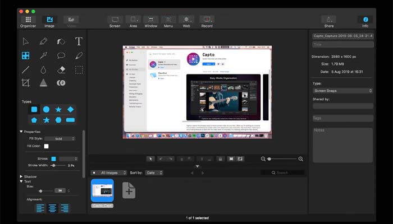The height and width of the screenshot is (224, 393).
Task: Set text alignment to center
Action: [x=52, y=208]
